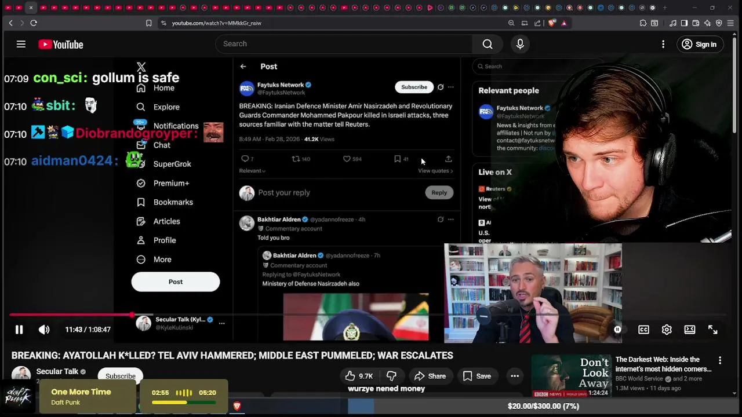Open Brave Rewards triangle icon
The height and width of the screenshot is (417, 742).
point(564,23)
